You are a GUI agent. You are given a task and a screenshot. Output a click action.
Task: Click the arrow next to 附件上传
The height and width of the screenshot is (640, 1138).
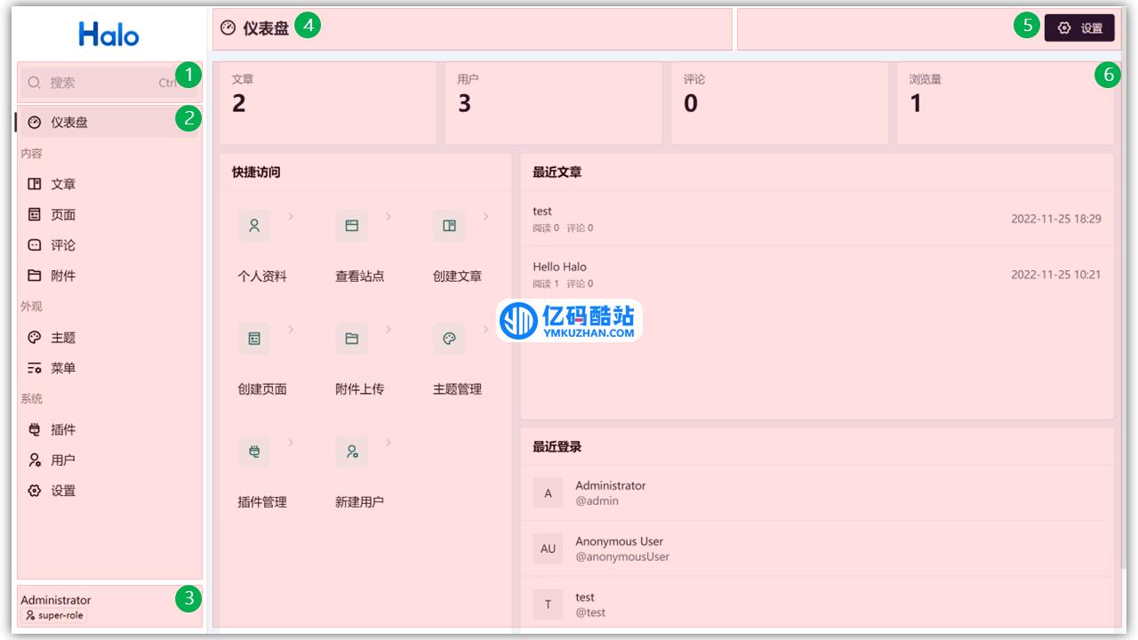(389, 329)
